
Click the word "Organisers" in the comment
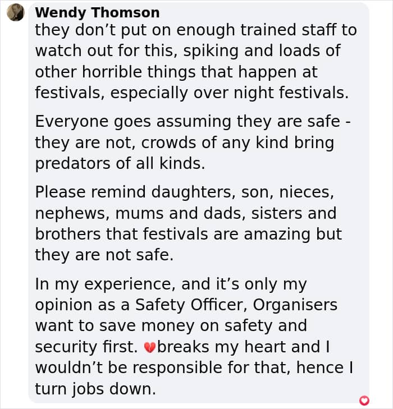tap(295, 305)
